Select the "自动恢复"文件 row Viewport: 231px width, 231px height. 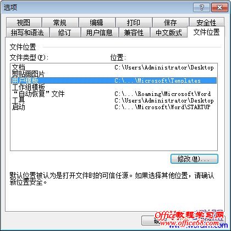(114, 94)
